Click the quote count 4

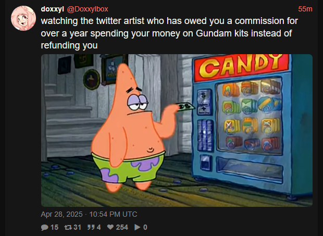(98, 227)
